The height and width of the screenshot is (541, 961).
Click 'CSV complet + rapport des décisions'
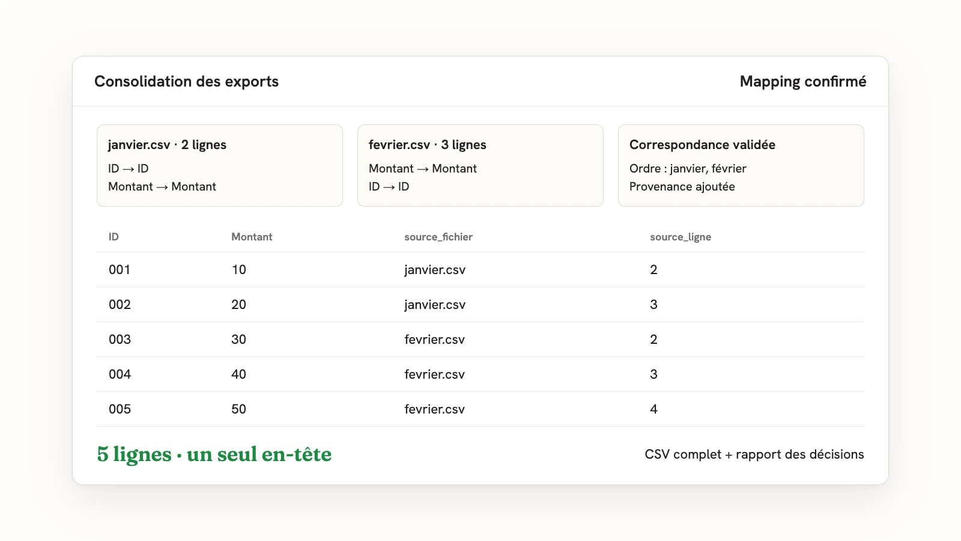click(754, 454)
